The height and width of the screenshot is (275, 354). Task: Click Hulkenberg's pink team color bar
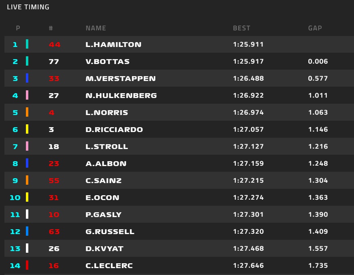(27, 95)
